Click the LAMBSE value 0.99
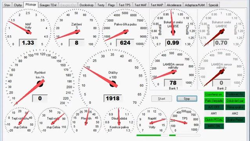 (x=173, y=43)
